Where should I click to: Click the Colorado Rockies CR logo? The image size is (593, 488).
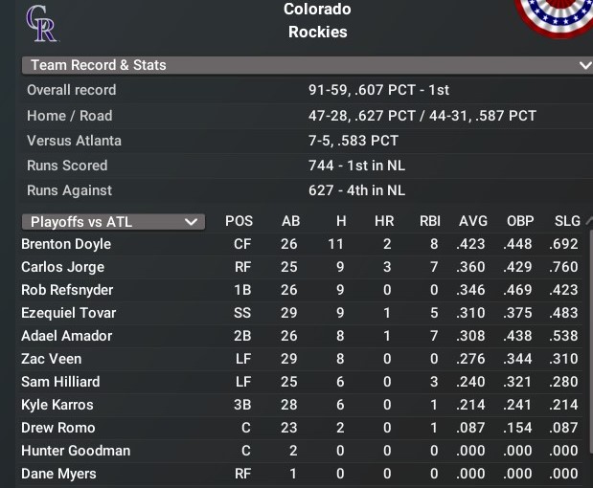(x=41, y=23)
